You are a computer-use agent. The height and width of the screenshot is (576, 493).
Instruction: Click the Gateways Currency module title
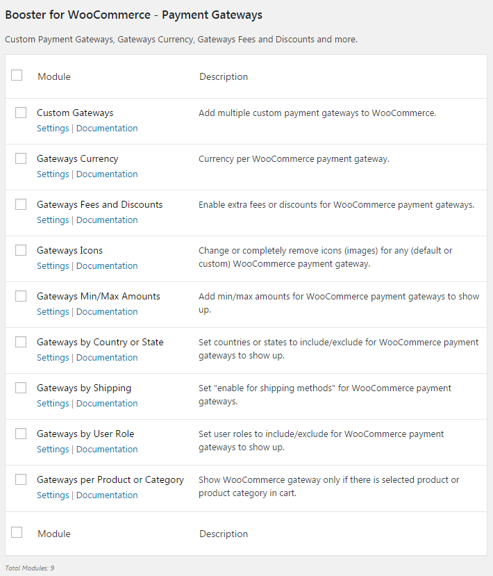click(78, 159)
